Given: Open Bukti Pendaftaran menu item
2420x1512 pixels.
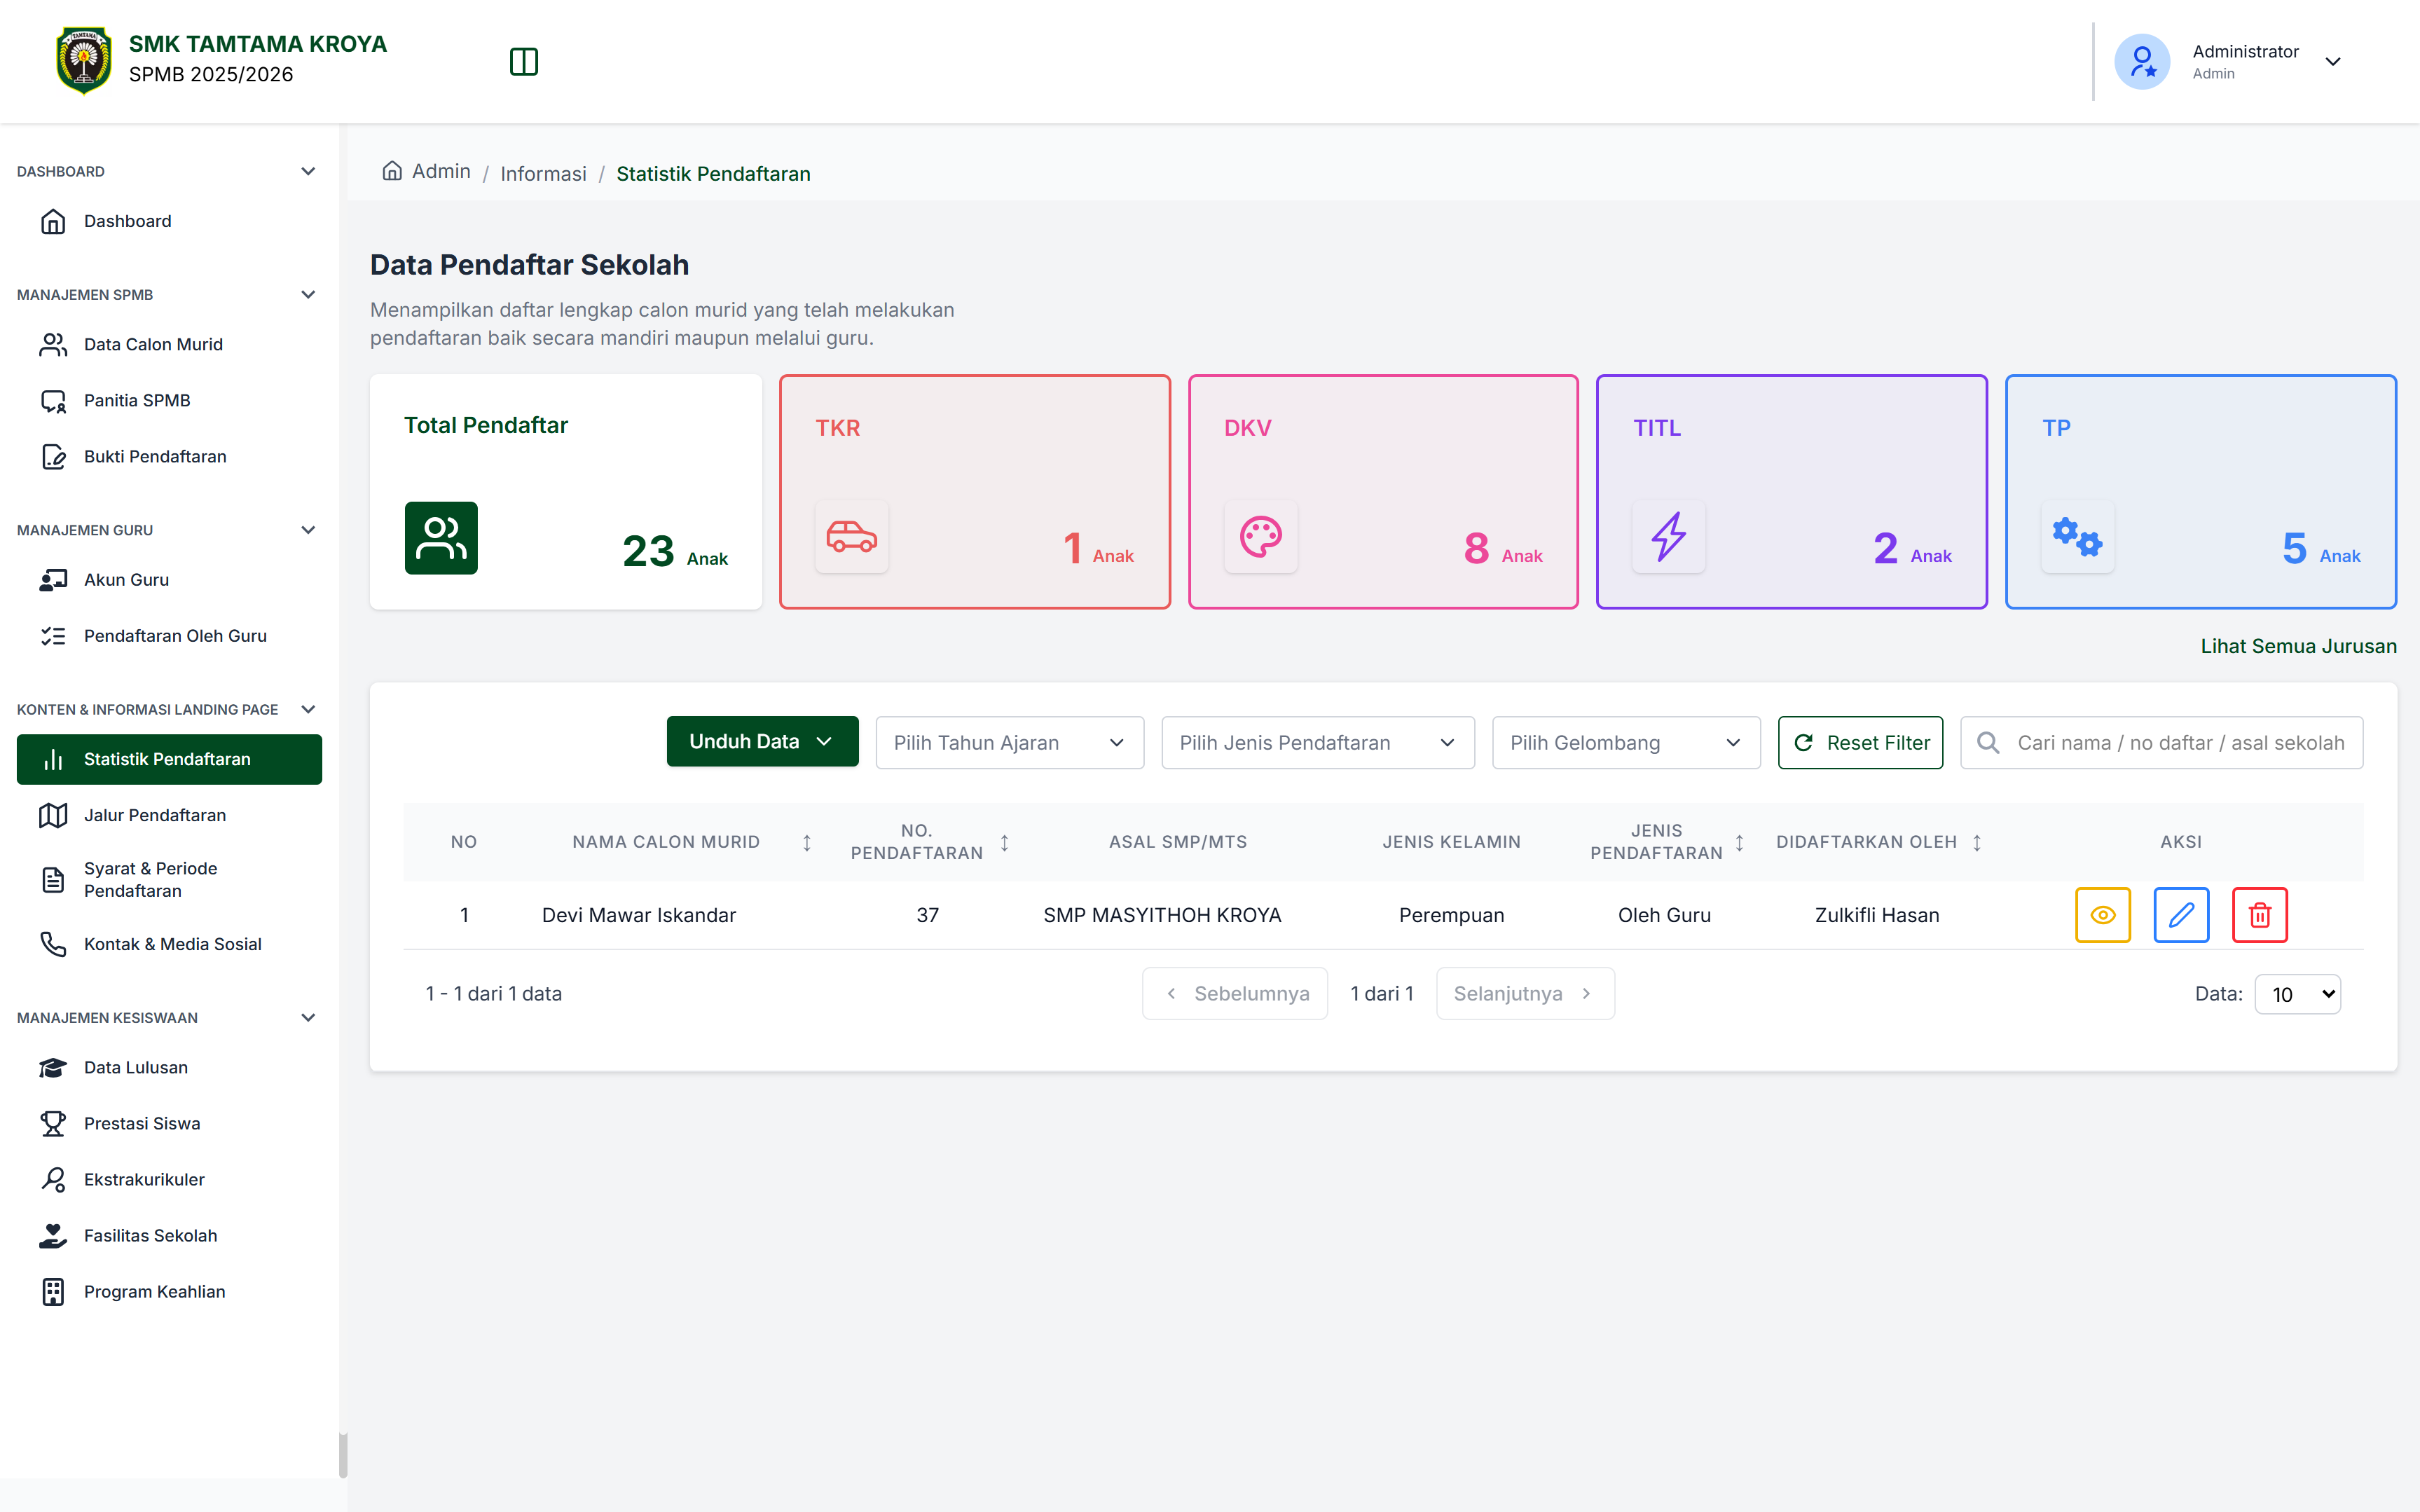Looking at the screenshot, I should coord(169,456).
